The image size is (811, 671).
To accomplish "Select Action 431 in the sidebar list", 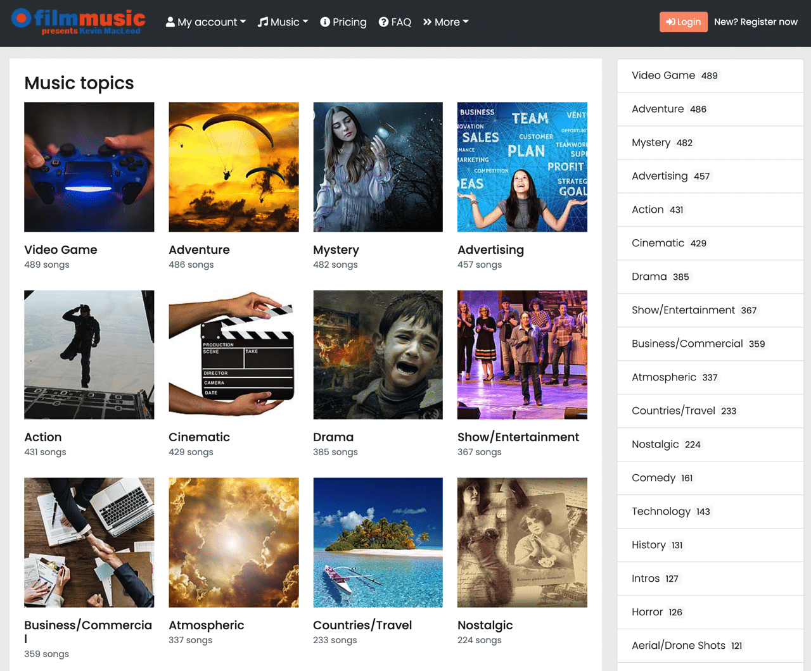I will pyautogui.click(x=710, y=210).
